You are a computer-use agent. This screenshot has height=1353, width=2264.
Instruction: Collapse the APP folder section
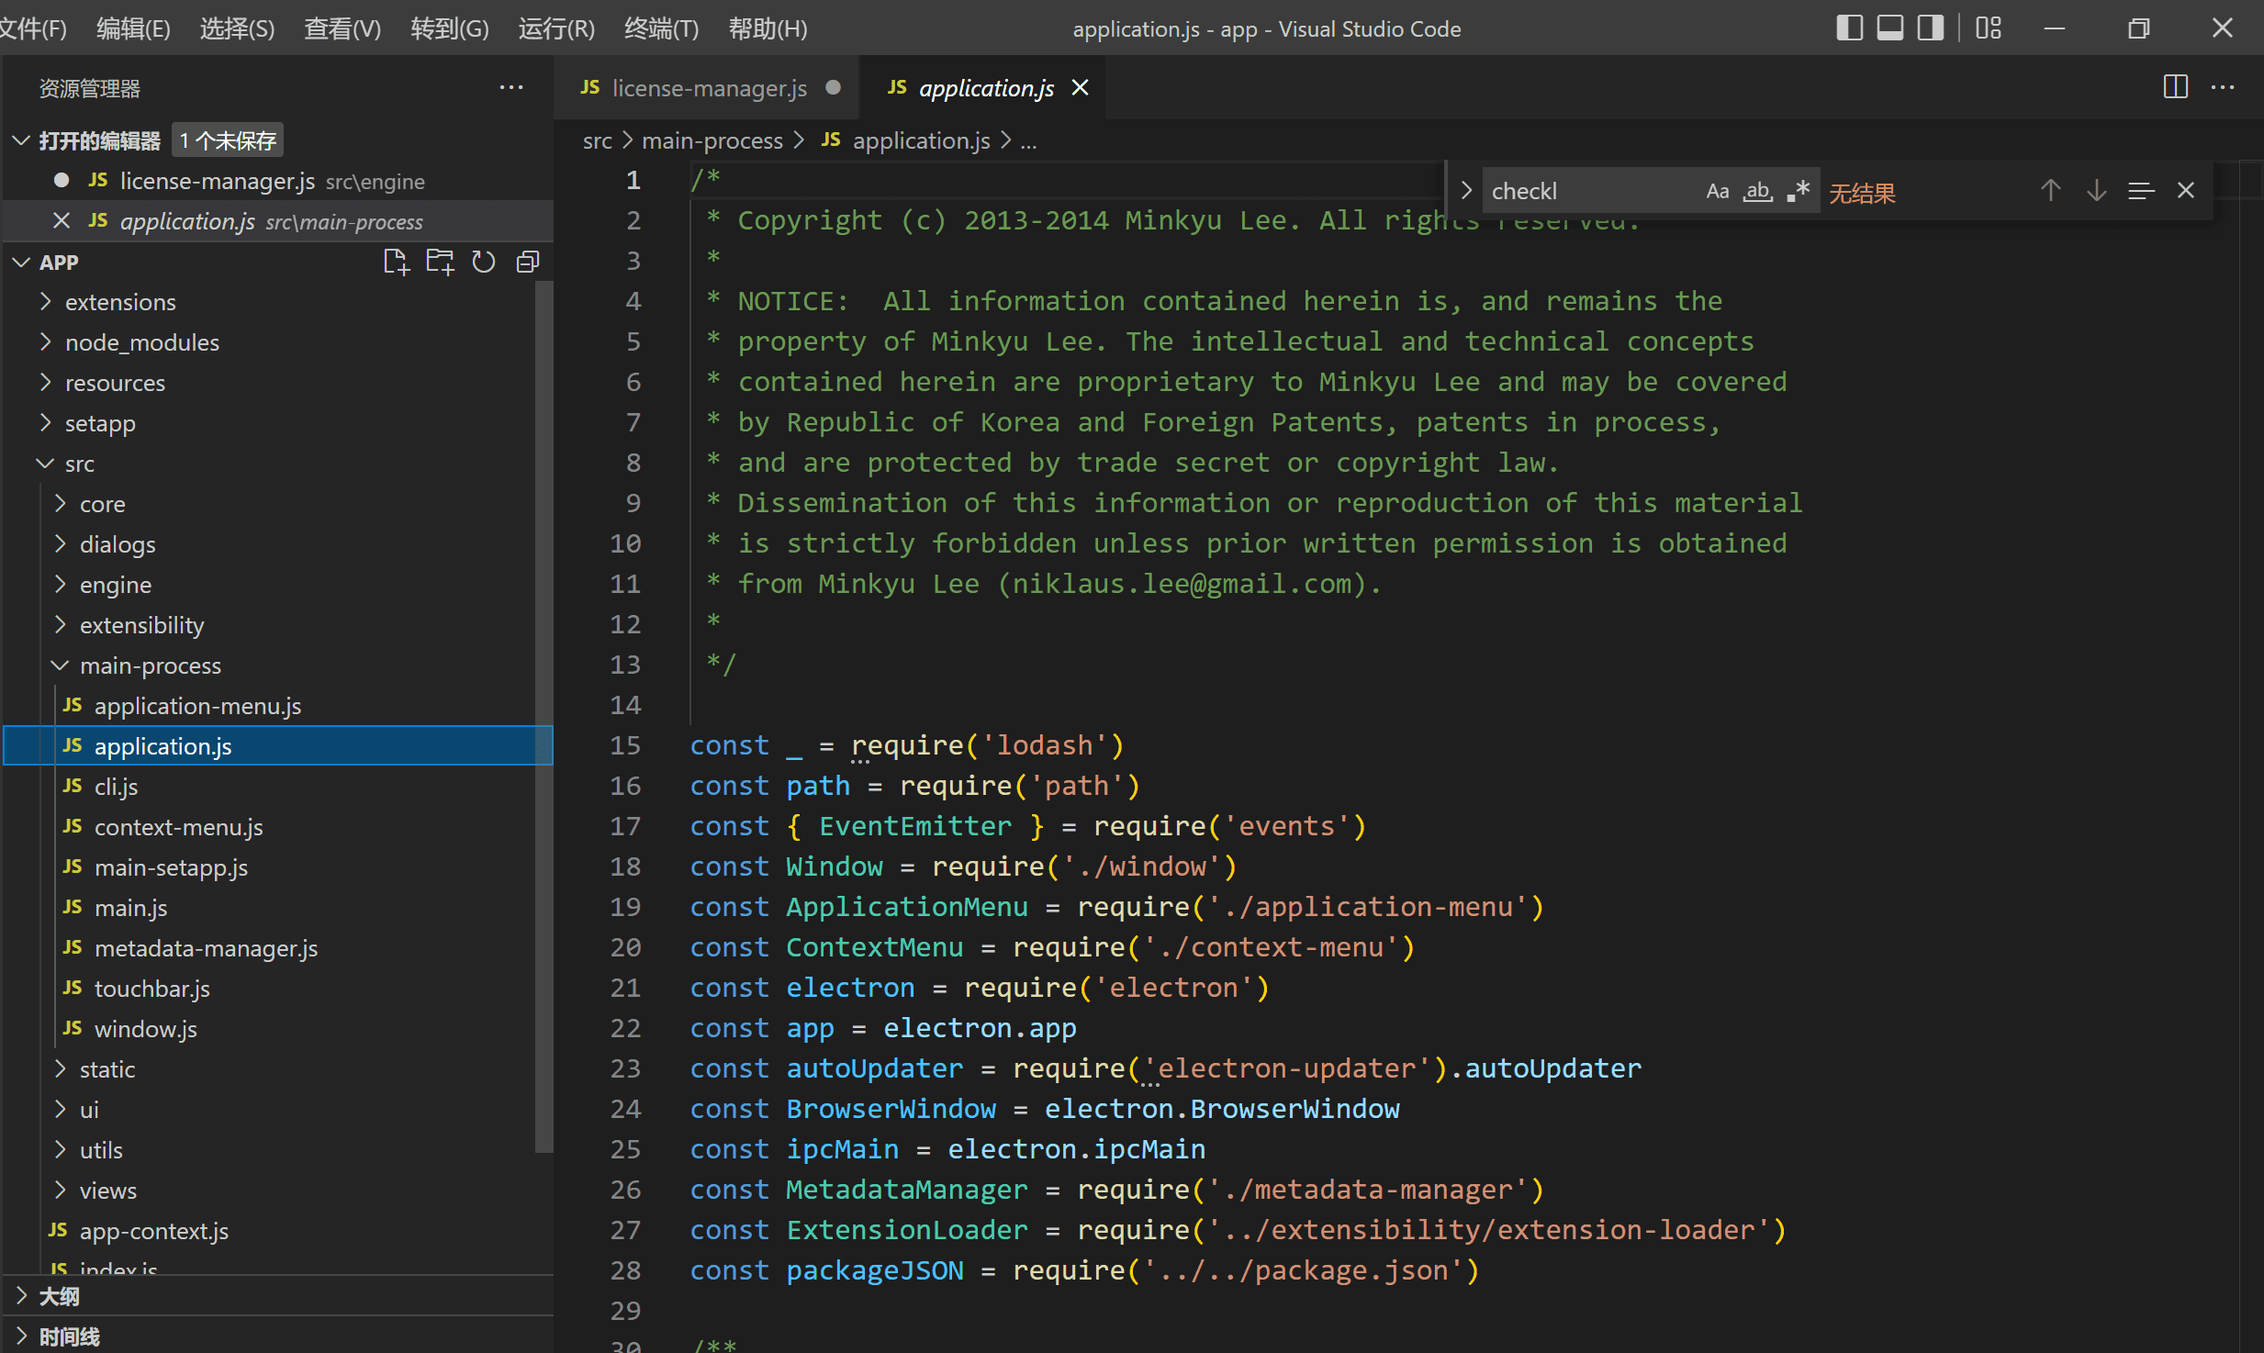pyautogui.click(x=21, y=262)
